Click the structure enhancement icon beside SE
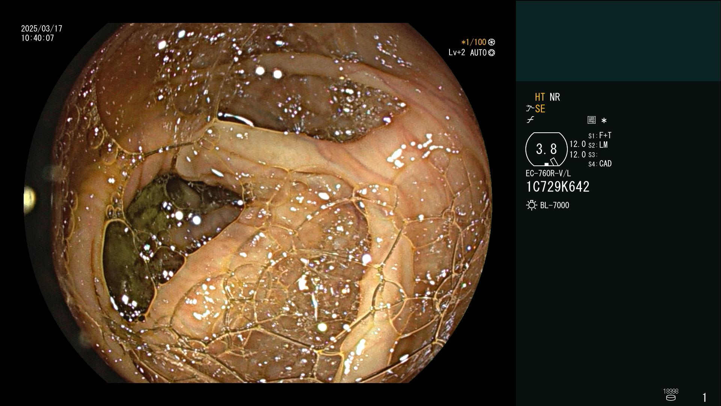This screenshot has height=406, width=721. point(530,109)
